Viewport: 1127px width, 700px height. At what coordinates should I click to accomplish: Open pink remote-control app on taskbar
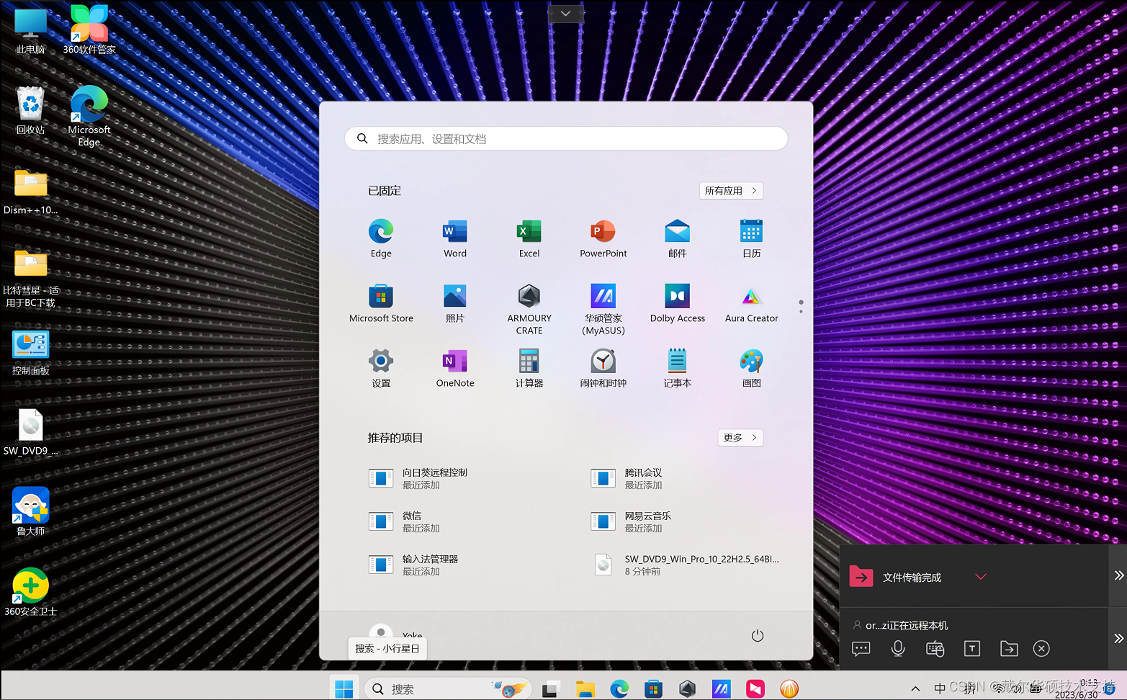coord(755,689)
